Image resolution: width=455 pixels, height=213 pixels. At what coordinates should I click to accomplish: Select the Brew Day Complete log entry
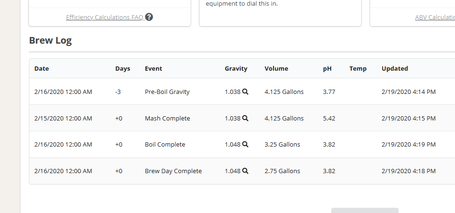click(173, 171)
